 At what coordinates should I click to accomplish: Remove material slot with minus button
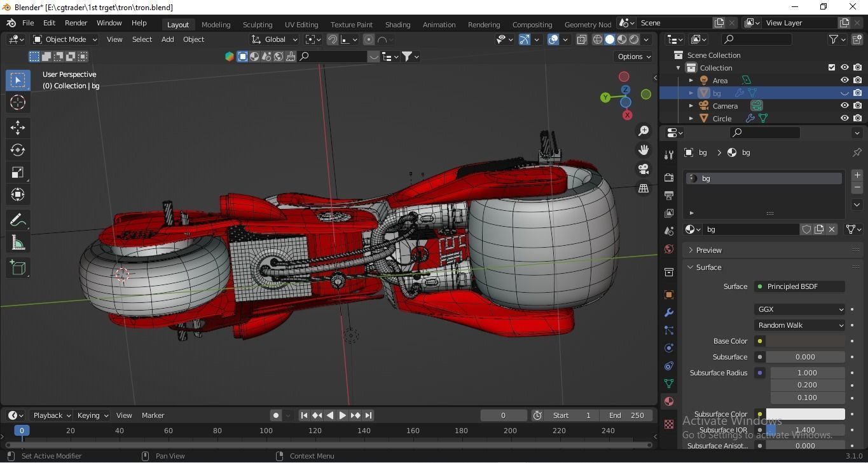857,188
